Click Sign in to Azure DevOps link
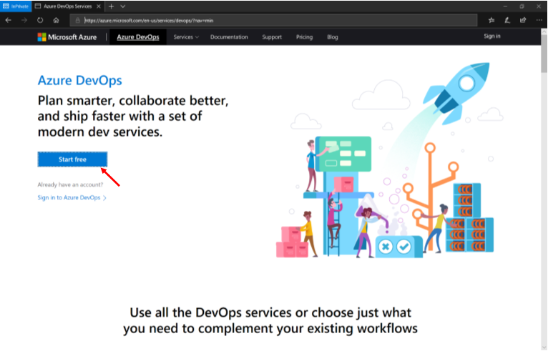 [72, 197]
